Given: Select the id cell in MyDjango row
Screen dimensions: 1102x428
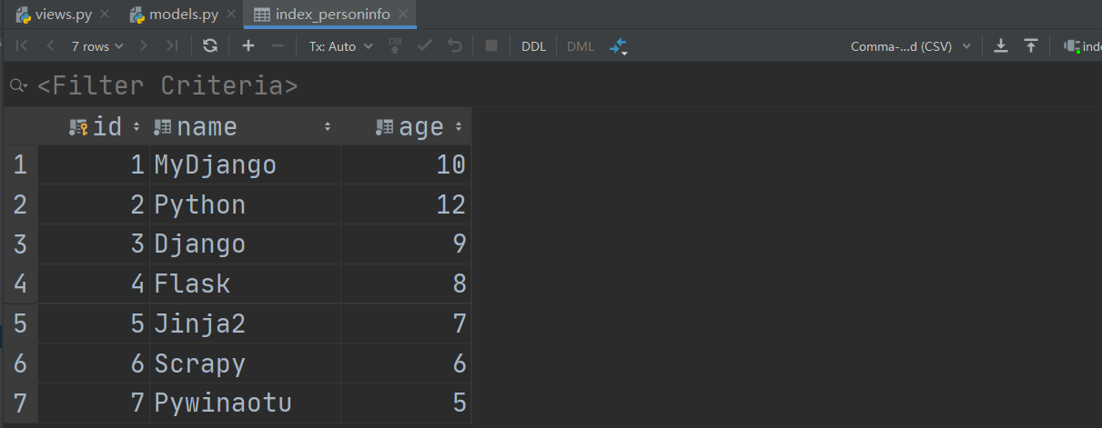Looking at the screenshot, I should [94, 164].
